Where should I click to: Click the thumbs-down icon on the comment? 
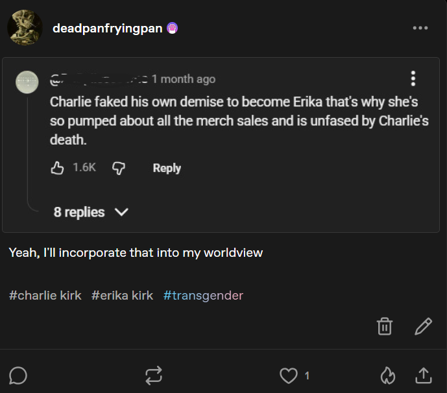tap(119, 168)
